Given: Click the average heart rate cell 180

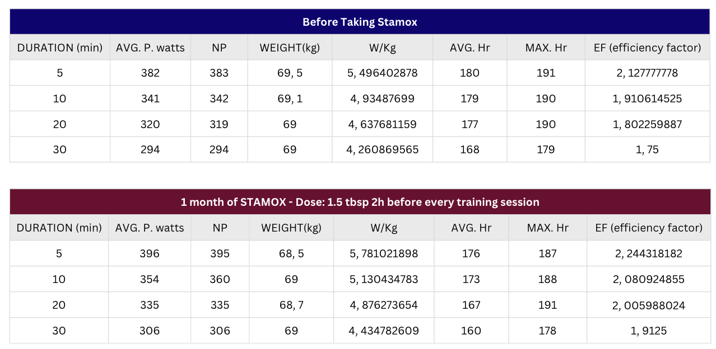Looking at the screenshot, I should click(x=469, y=73).
